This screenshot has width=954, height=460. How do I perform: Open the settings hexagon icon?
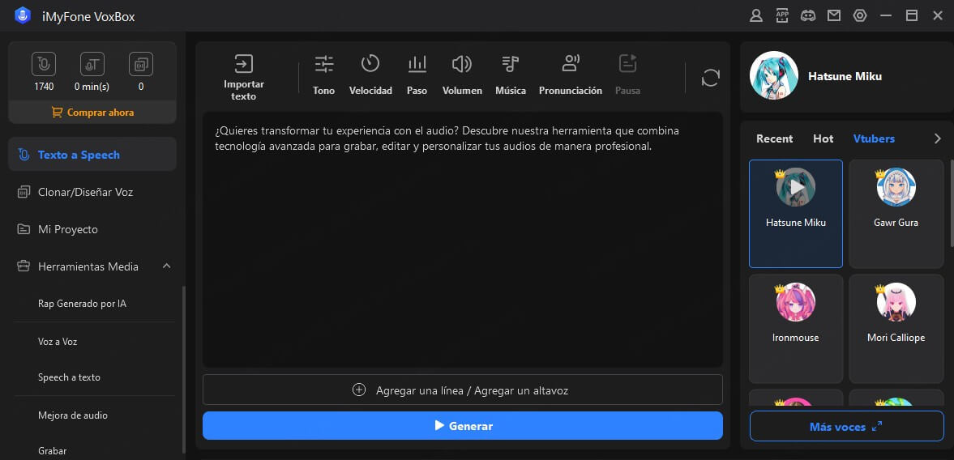[x=860, y=16]
